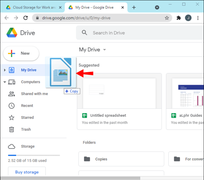Collapse the Computers tree arrow
This screenshot has height=180, width=204.
[5, 82]
